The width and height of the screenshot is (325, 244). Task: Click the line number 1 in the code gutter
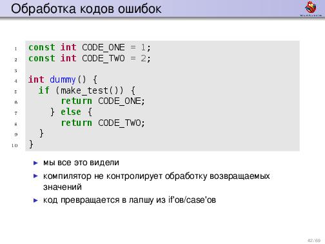pos(15,49)
